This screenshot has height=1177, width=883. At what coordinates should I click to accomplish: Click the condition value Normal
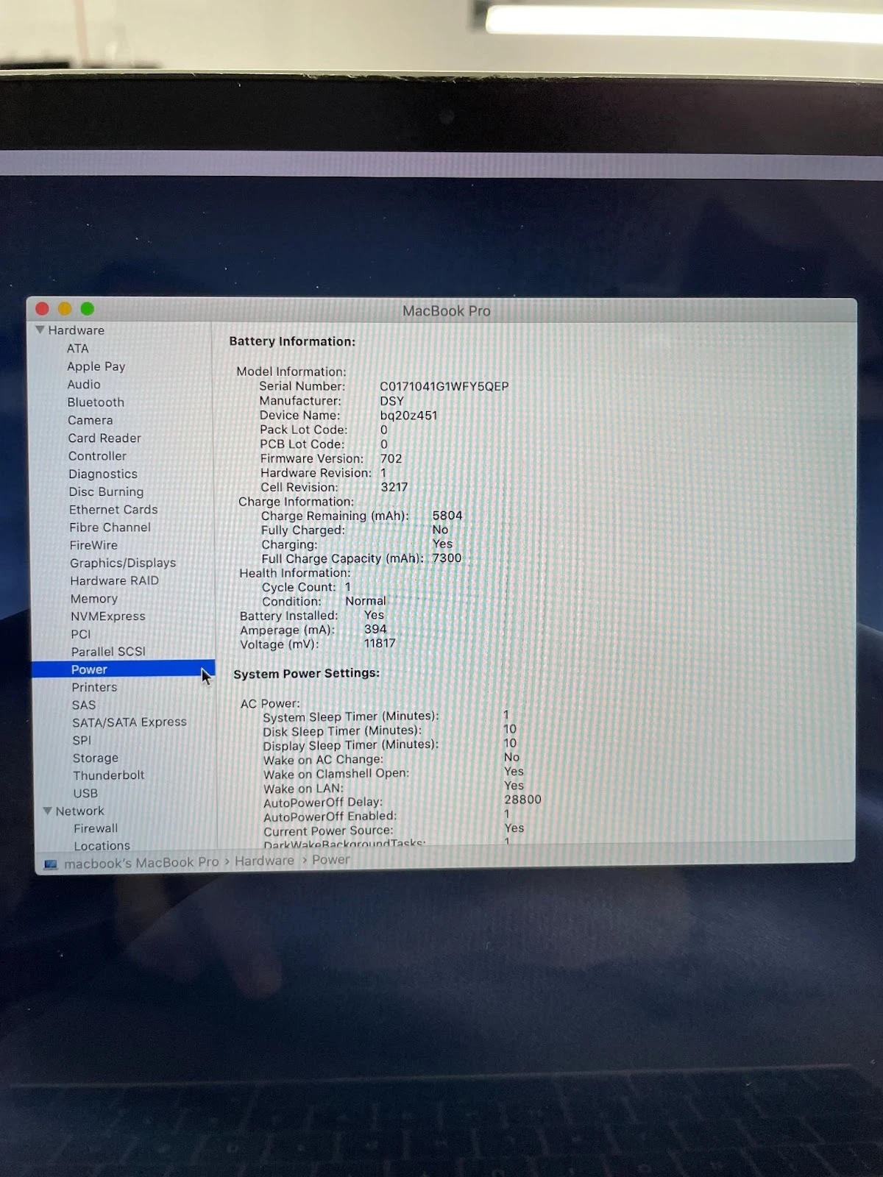click(x=366, y=601)
